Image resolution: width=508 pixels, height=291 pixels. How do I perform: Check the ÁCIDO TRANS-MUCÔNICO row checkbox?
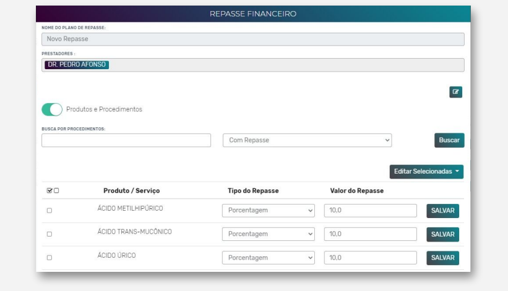click(x=50, y=234)
